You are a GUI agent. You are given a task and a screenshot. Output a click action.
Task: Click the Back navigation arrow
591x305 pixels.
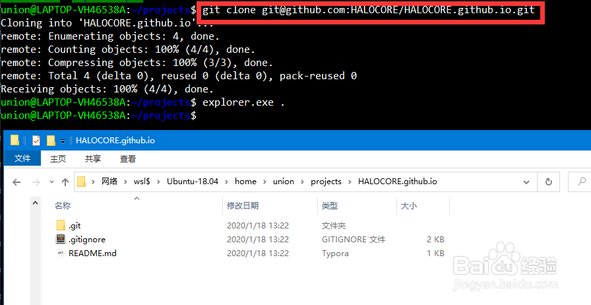click(16, 182)
